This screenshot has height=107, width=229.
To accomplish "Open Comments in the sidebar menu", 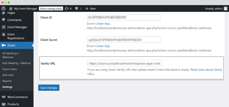I will point(15,20).
